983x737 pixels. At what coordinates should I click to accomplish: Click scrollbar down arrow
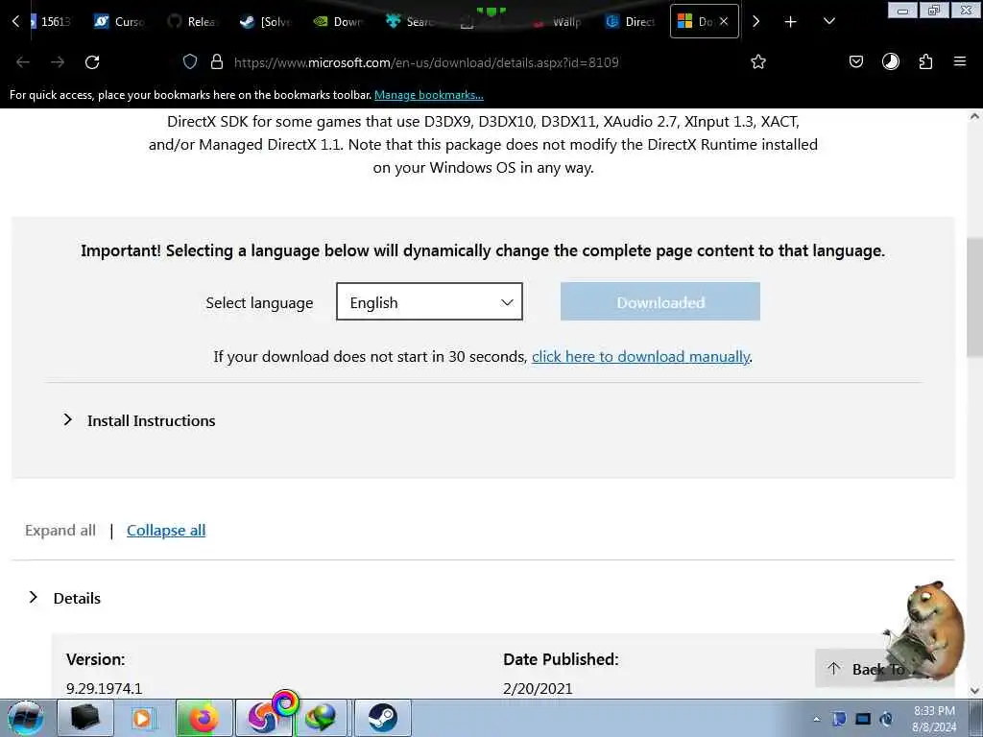pyautogui.click(x=974, y=691)
